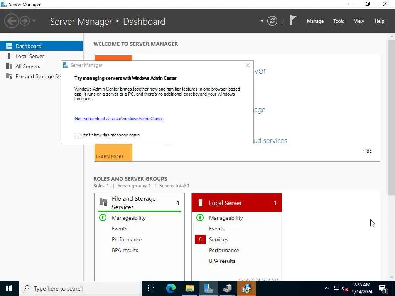Open Performance under File and Storage Services
This screenshot has height=296, width=395.
[127, 239]
